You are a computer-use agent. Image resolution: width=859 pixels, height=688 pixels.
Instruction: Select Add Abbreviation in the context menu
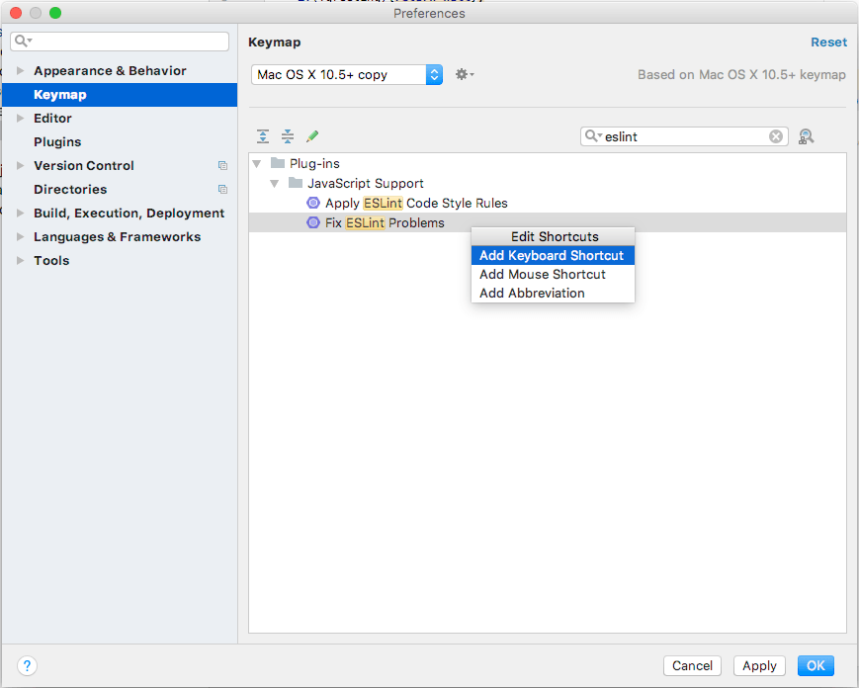[x=532, y=293]
